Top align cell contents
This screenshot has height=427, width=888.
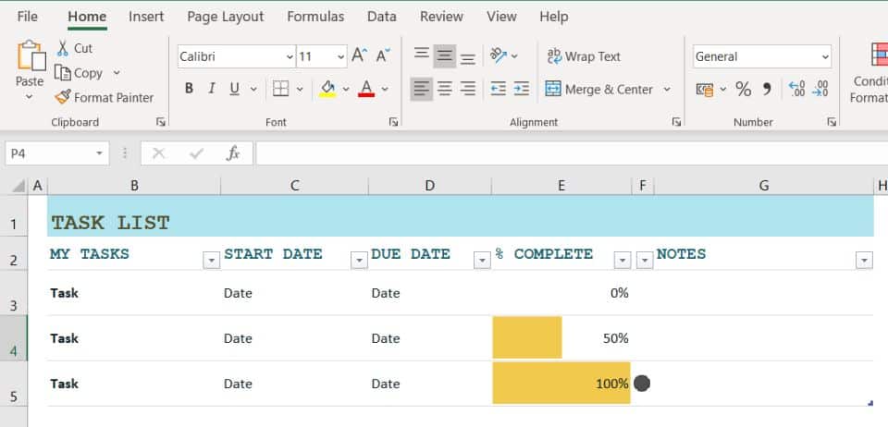[x=422, y=55]
